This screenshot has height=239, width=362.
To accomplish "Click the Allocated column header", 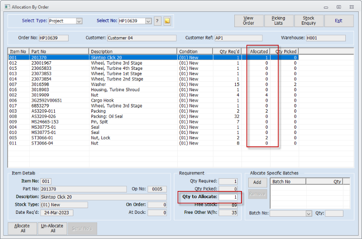I will point(256,51).
